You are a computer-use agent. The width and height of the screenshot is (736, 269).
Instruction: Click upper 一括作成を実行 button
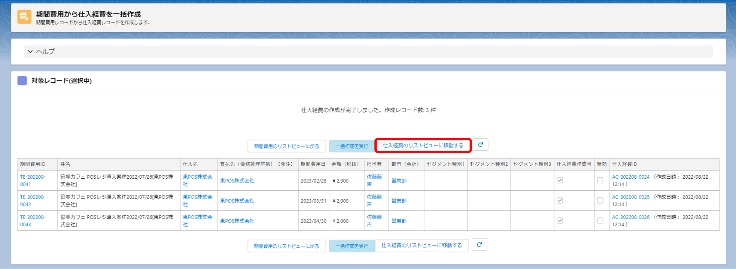(352, 146)
